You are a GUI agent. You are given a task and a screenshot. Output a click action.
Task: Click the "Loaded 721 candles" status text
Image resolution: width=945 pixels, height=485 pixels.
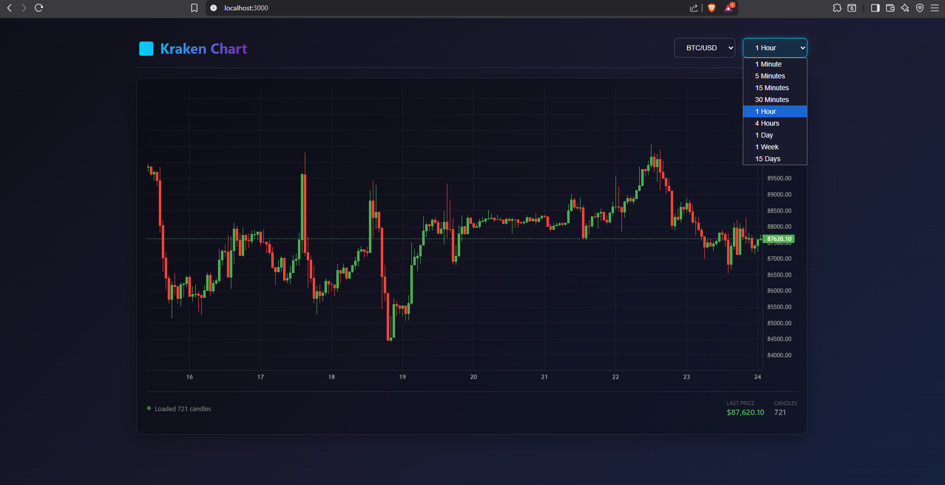[x=183, y=409]
